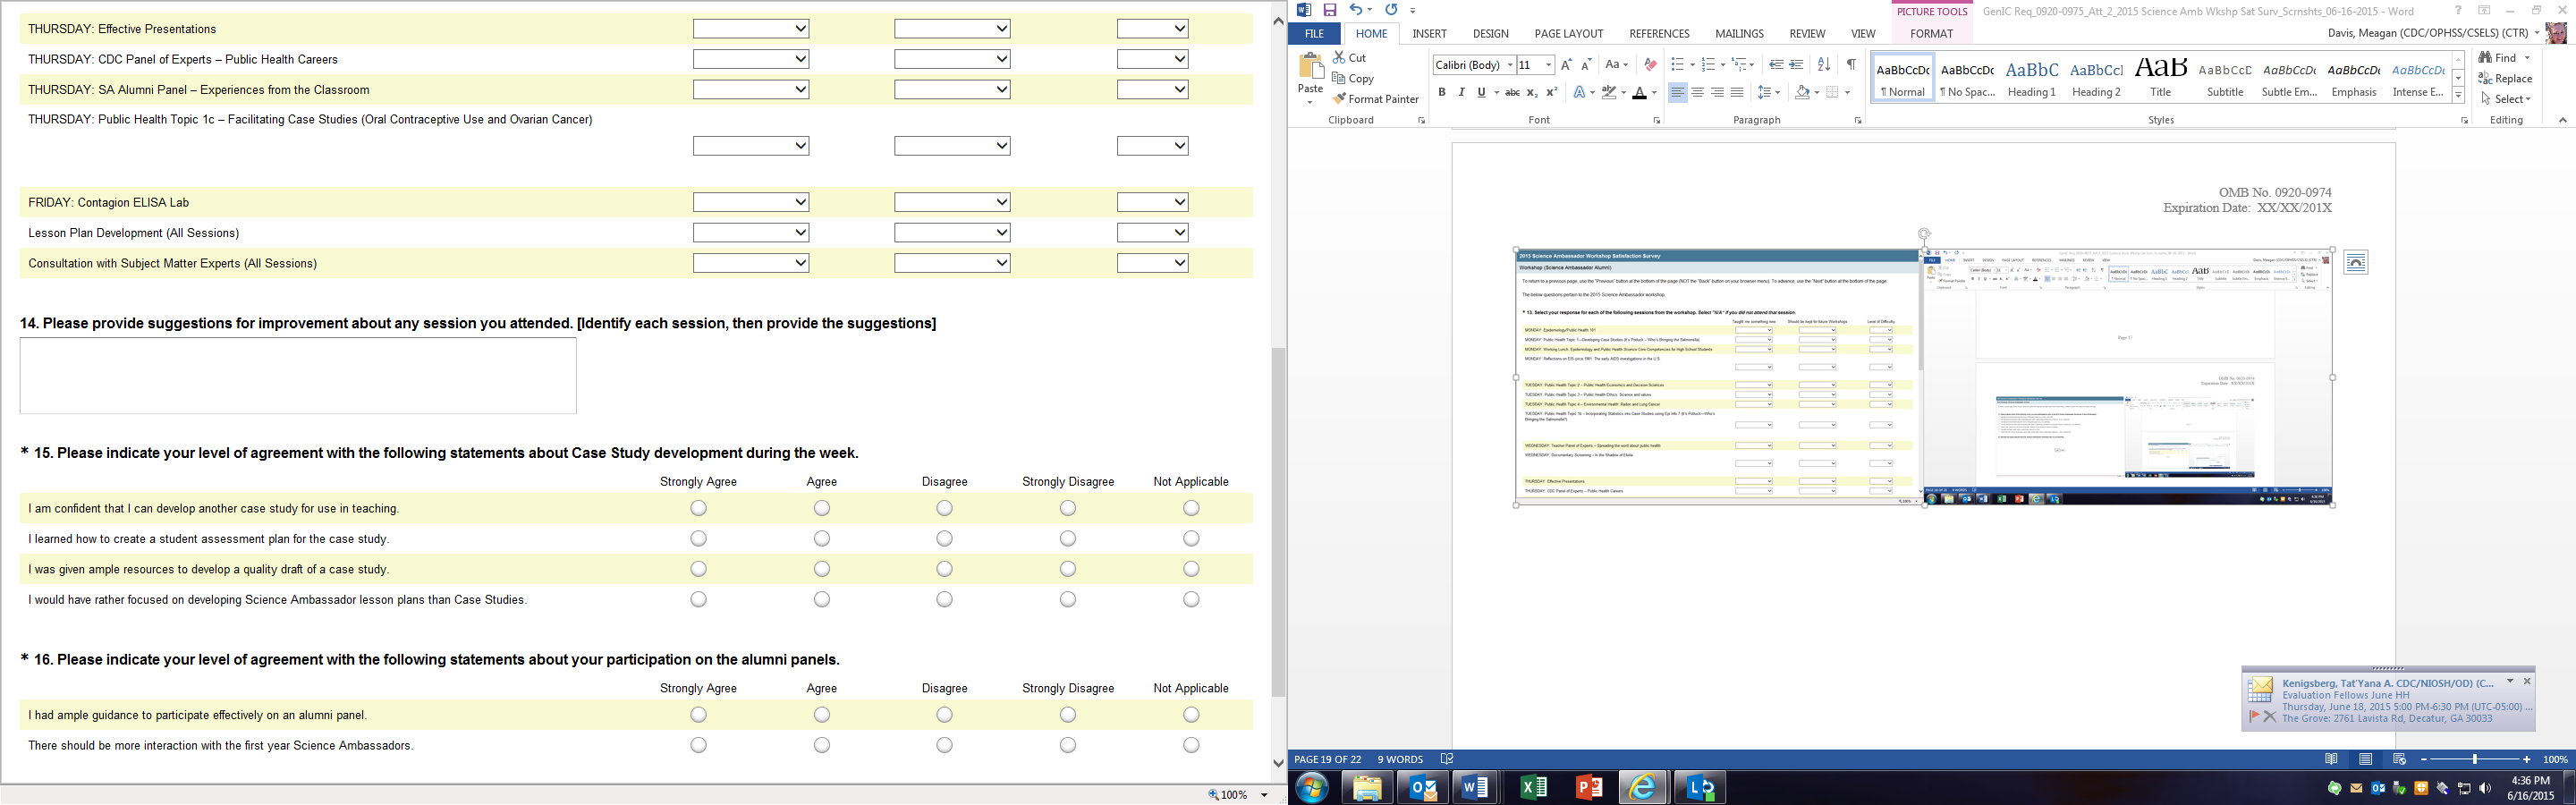Screen dimensions: 2576x805
Task: Select Not Applicable for 'I am confident' statement
Action: point(1191,508)
